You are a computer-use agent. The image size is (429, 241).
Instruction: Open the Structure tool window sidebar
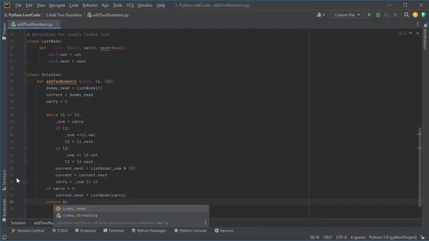pos(4,180)
